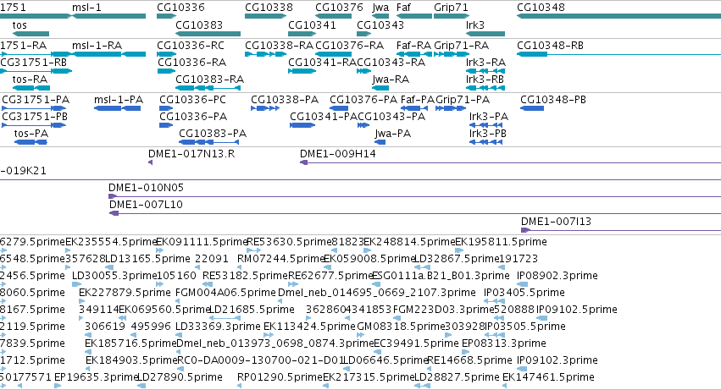Click the Grip71 gene label

451,8
